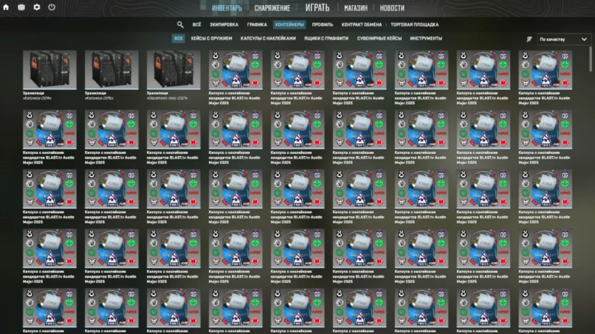This screenshot has width=595, height=334.
Task: Switch to the СНАРЯЖЕНИЕ tab
Action: click(x=272, y=8)
